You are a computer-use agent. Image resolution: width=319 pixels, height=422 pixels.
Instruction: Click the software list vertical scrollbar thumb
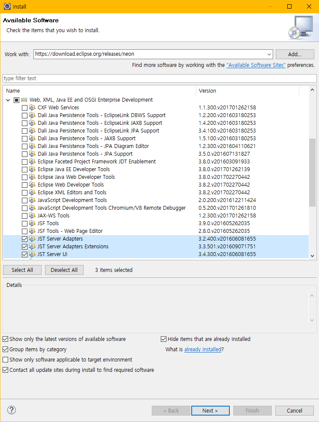312,172
